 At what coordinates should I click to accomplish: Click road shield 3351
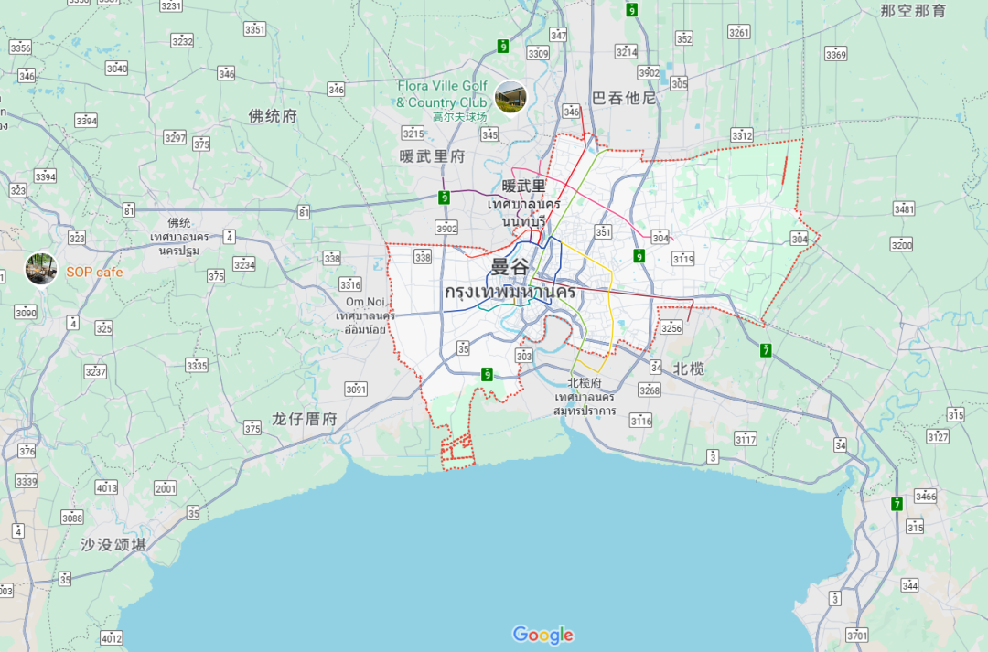pyautogui.click(x=254, y=29)
